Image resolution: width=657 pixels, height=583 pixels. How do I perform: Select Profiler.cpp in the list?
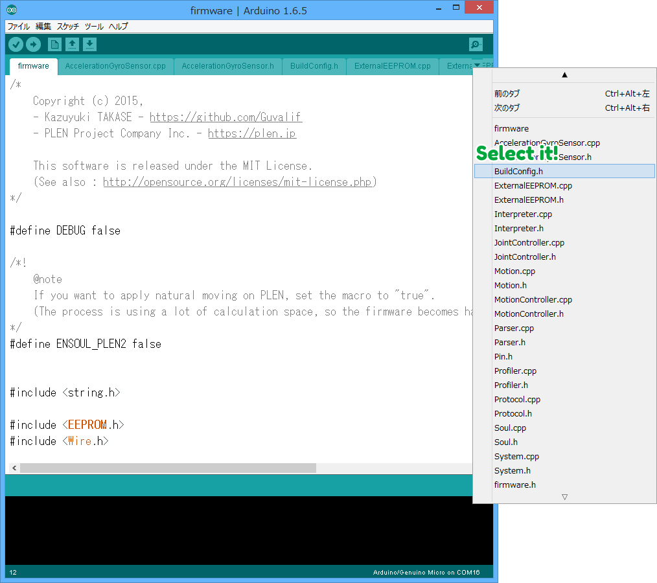(x=564, y=371)
